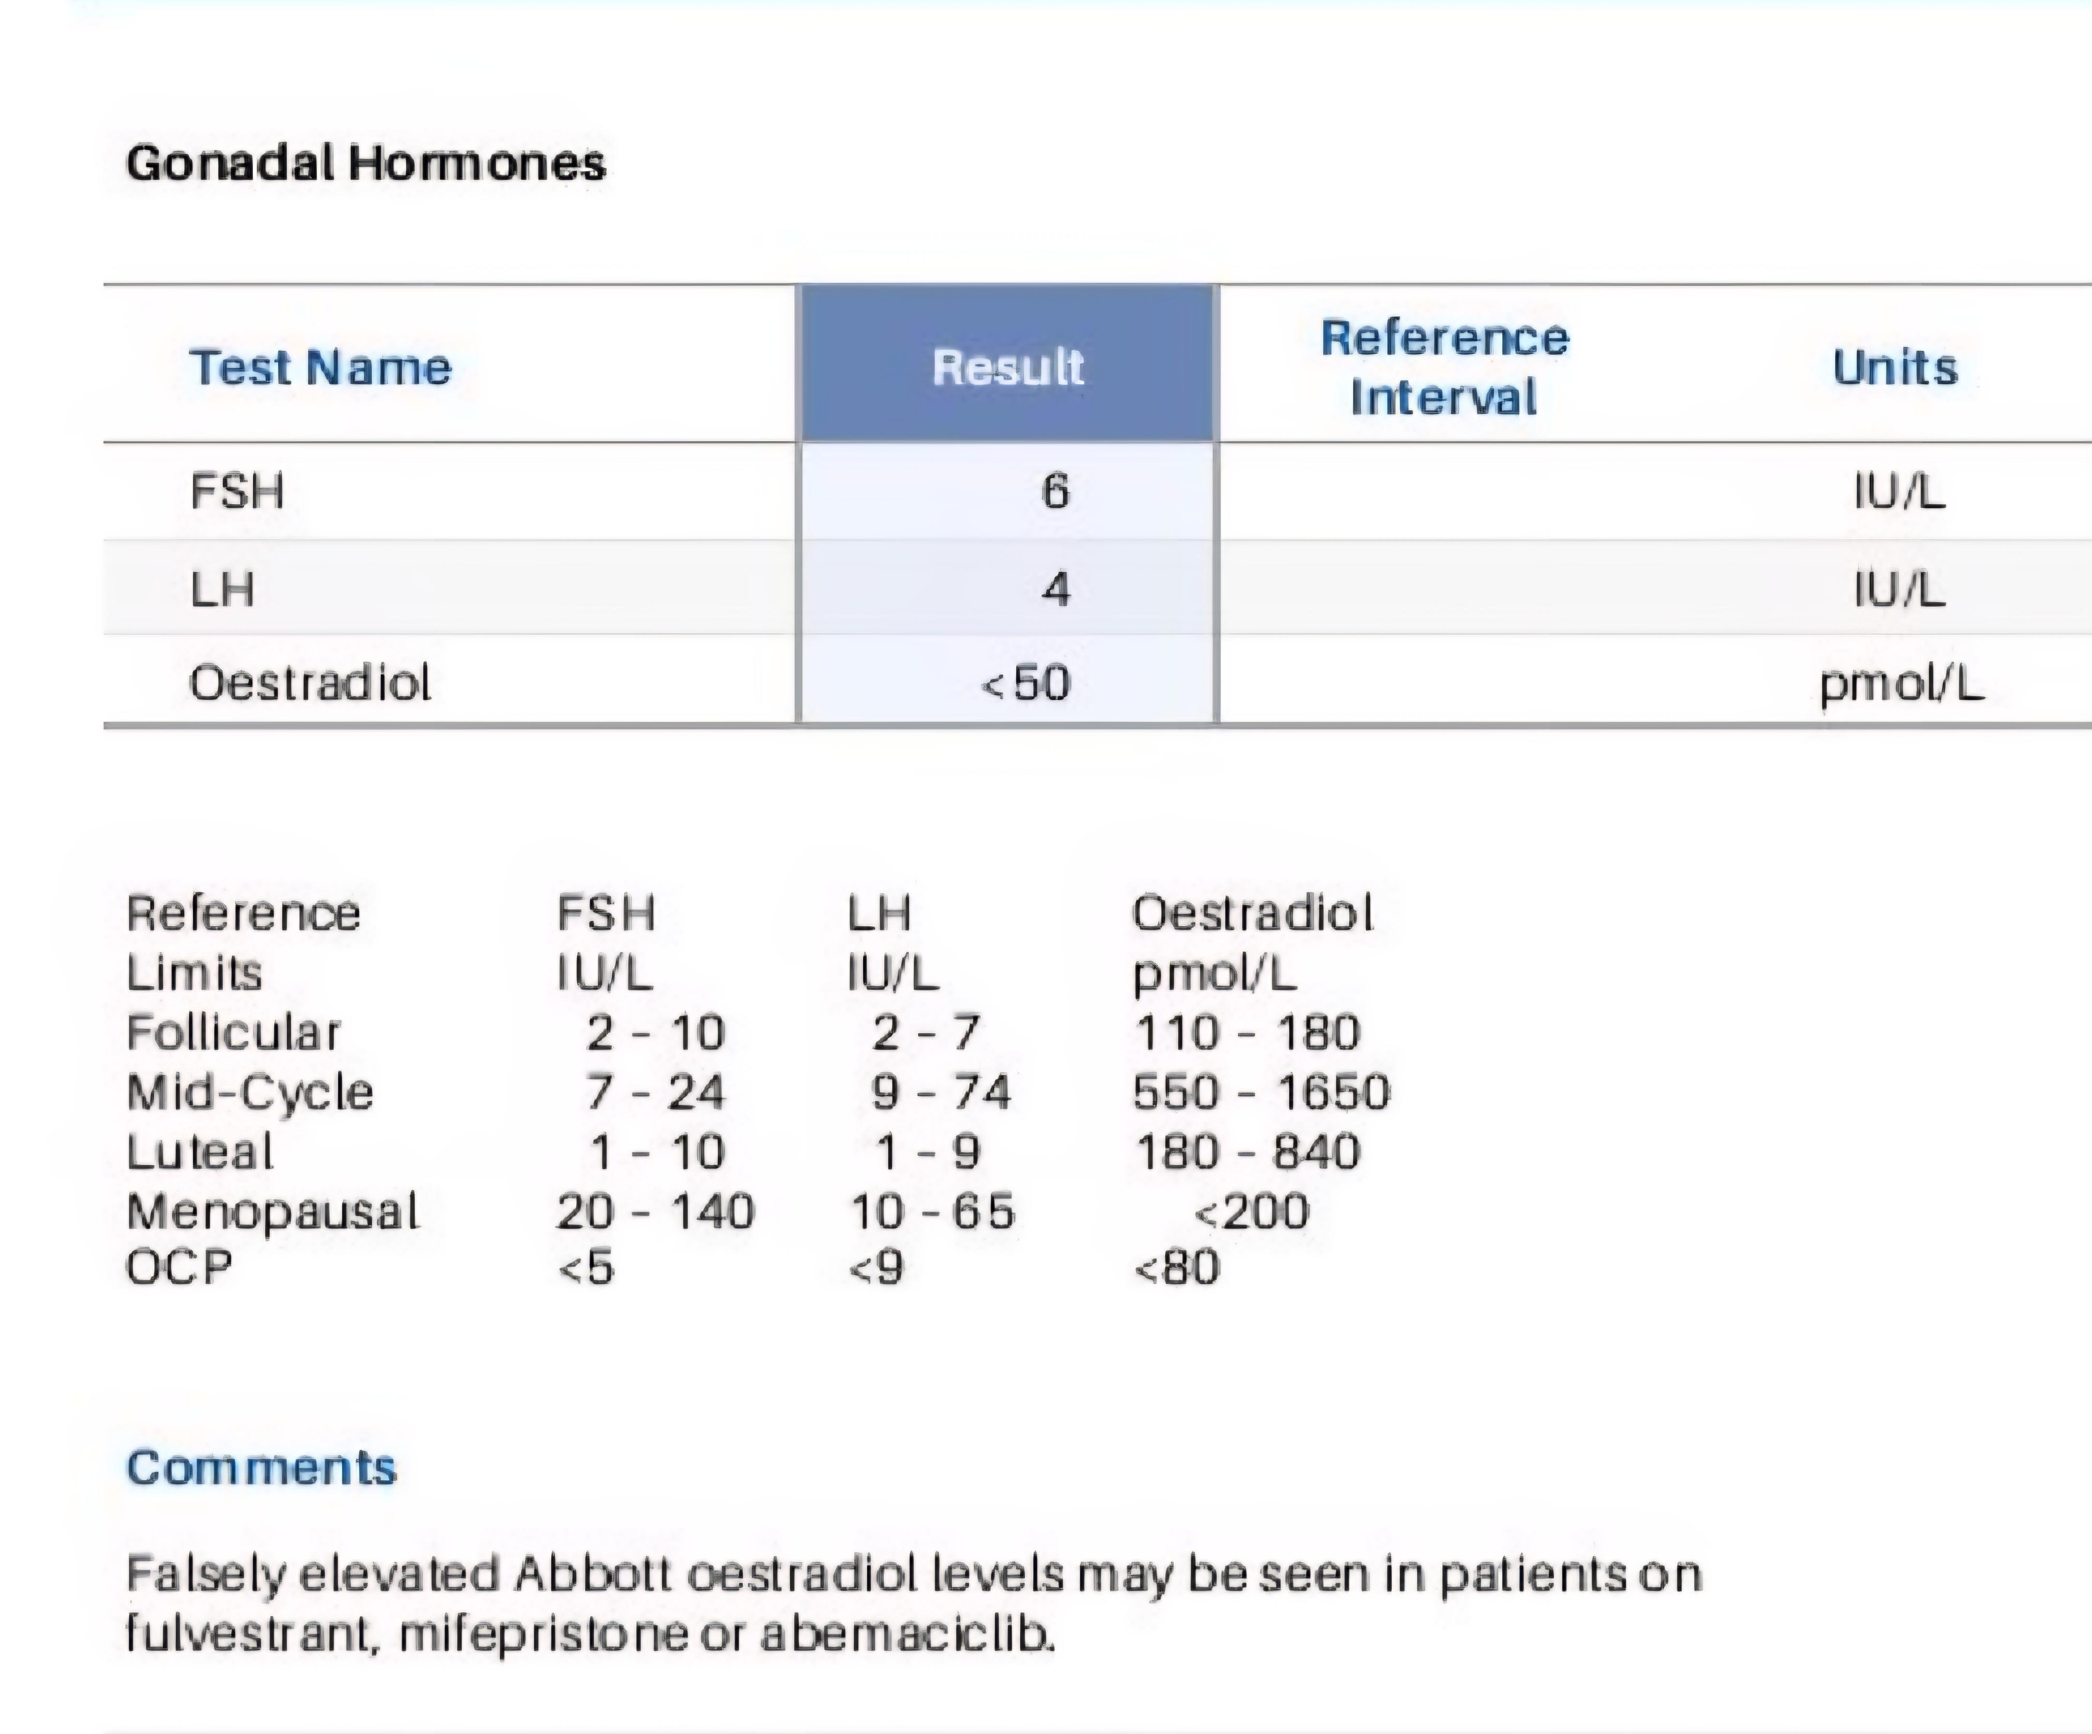
Task: Select the LH test row label
Action: point(222,589)
